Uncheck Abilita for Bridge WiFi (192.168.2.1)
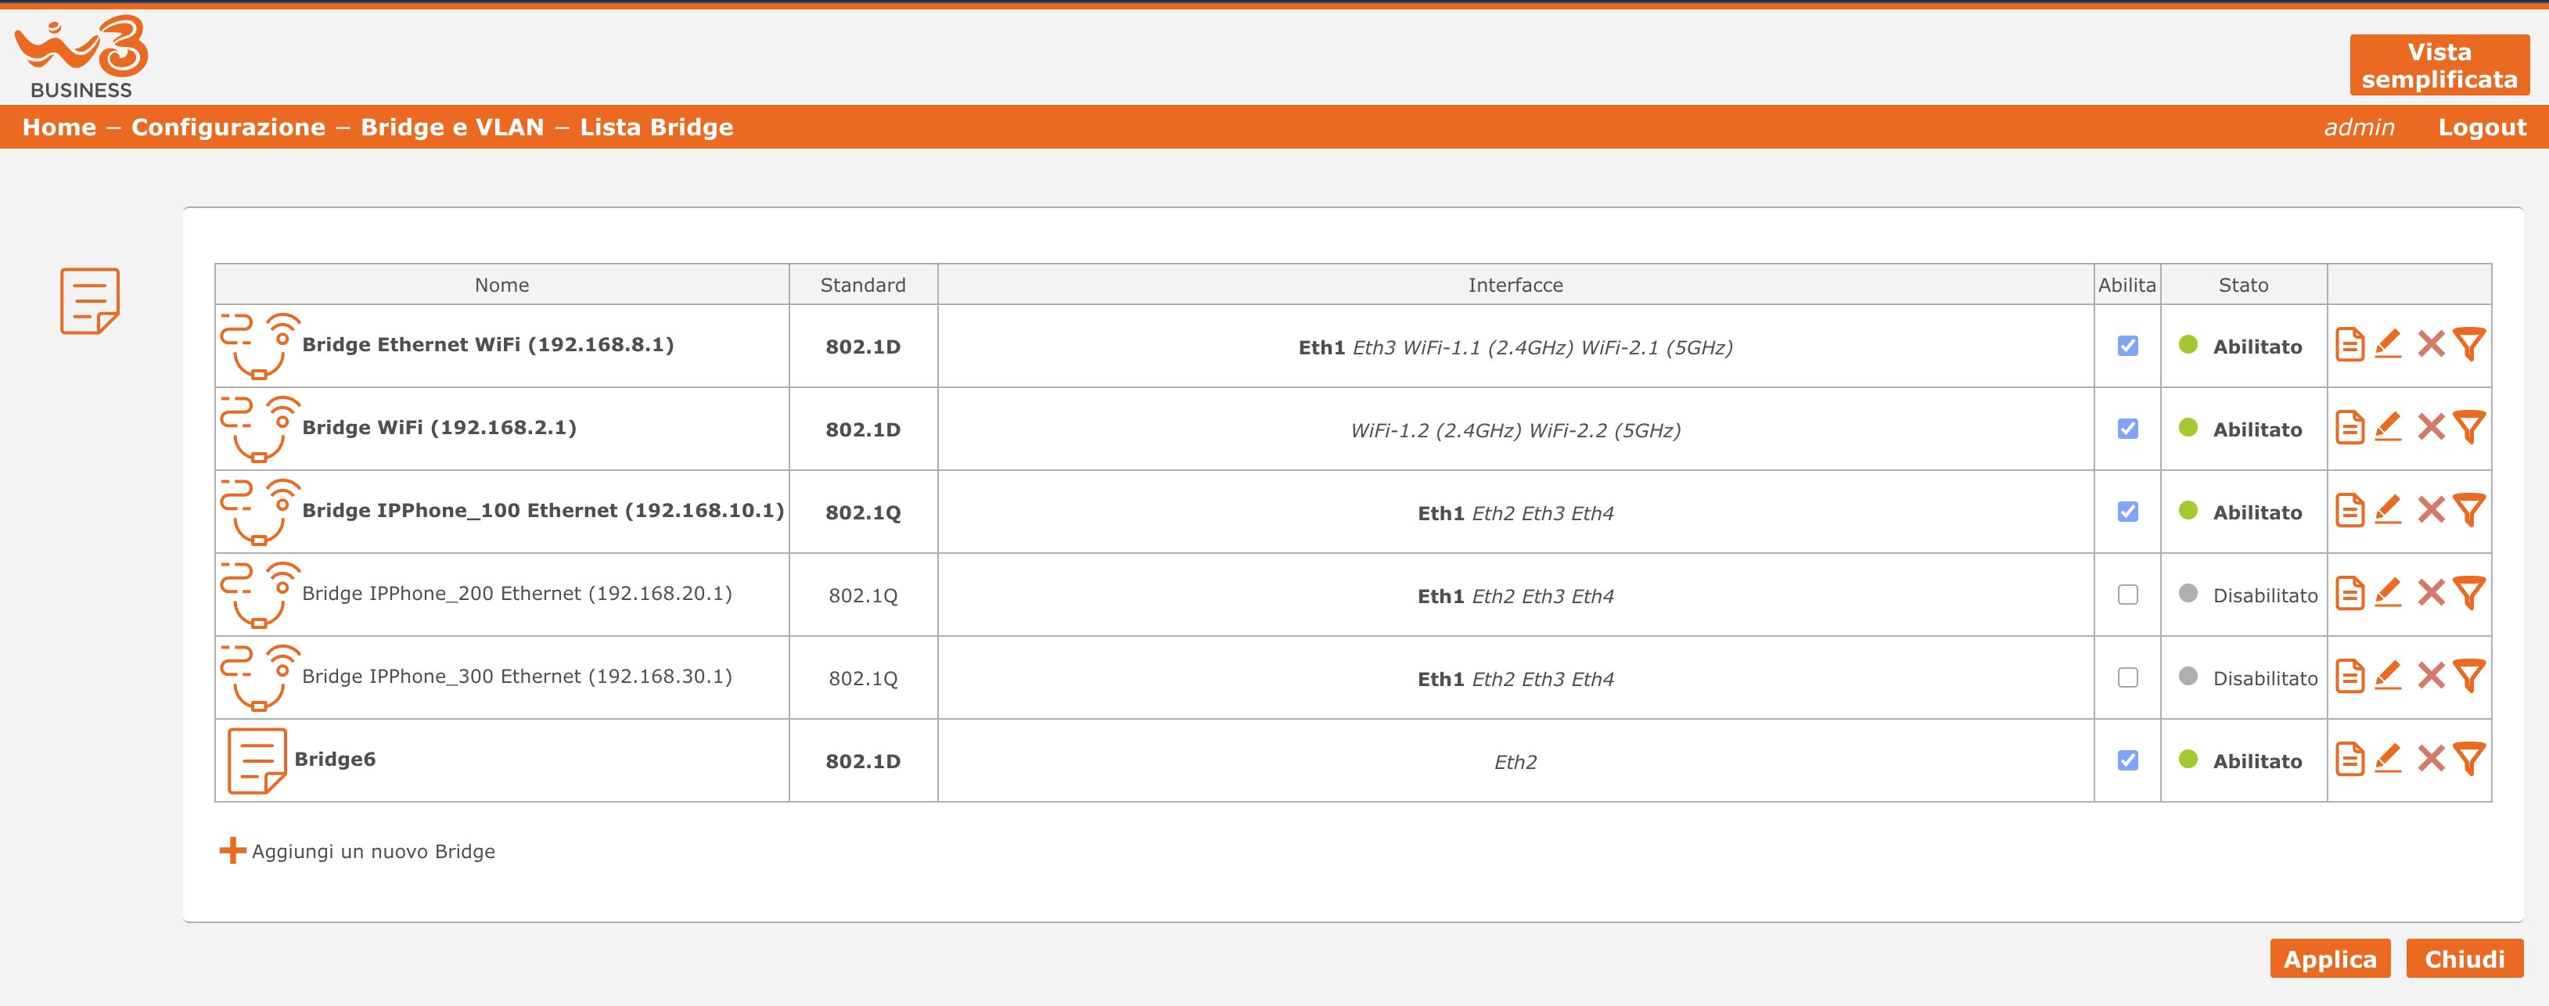Viewport: 2549px width, 1006px height. pos(2127,429)
